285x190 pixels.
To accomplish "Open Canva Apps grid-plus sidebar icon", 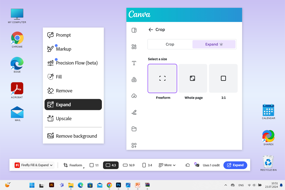I will click(x=134, y=145).
